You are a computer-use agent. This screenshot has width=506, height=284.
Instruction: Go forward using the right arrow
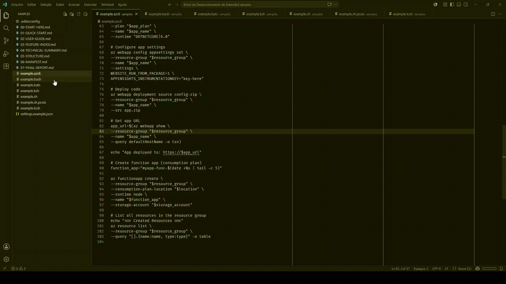point(177,4)
